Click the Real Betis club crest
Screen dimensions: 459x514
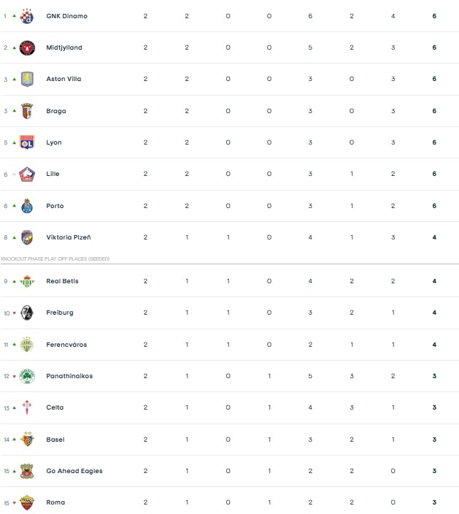[27, 281]
